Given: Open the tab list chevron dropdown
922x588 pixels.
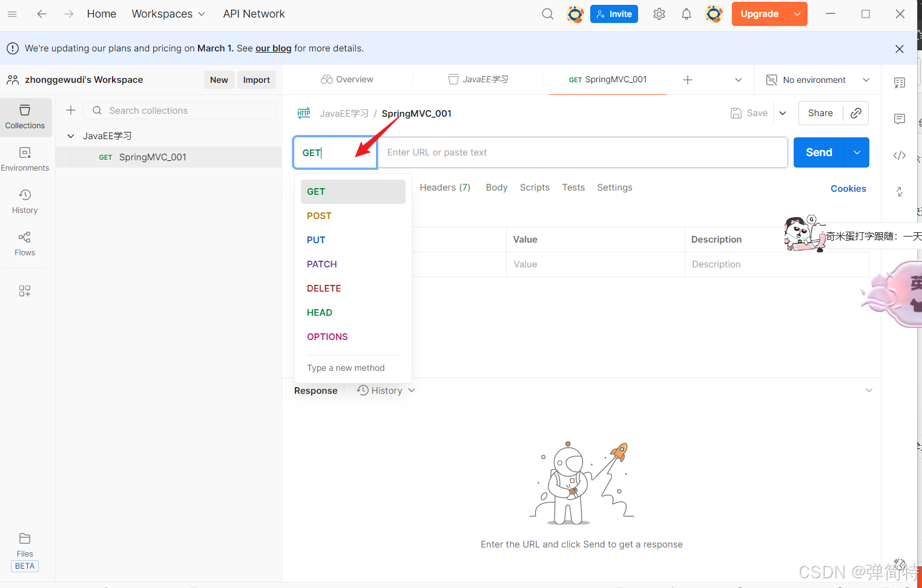Looking at the screenshot, I should coord(739,80).
